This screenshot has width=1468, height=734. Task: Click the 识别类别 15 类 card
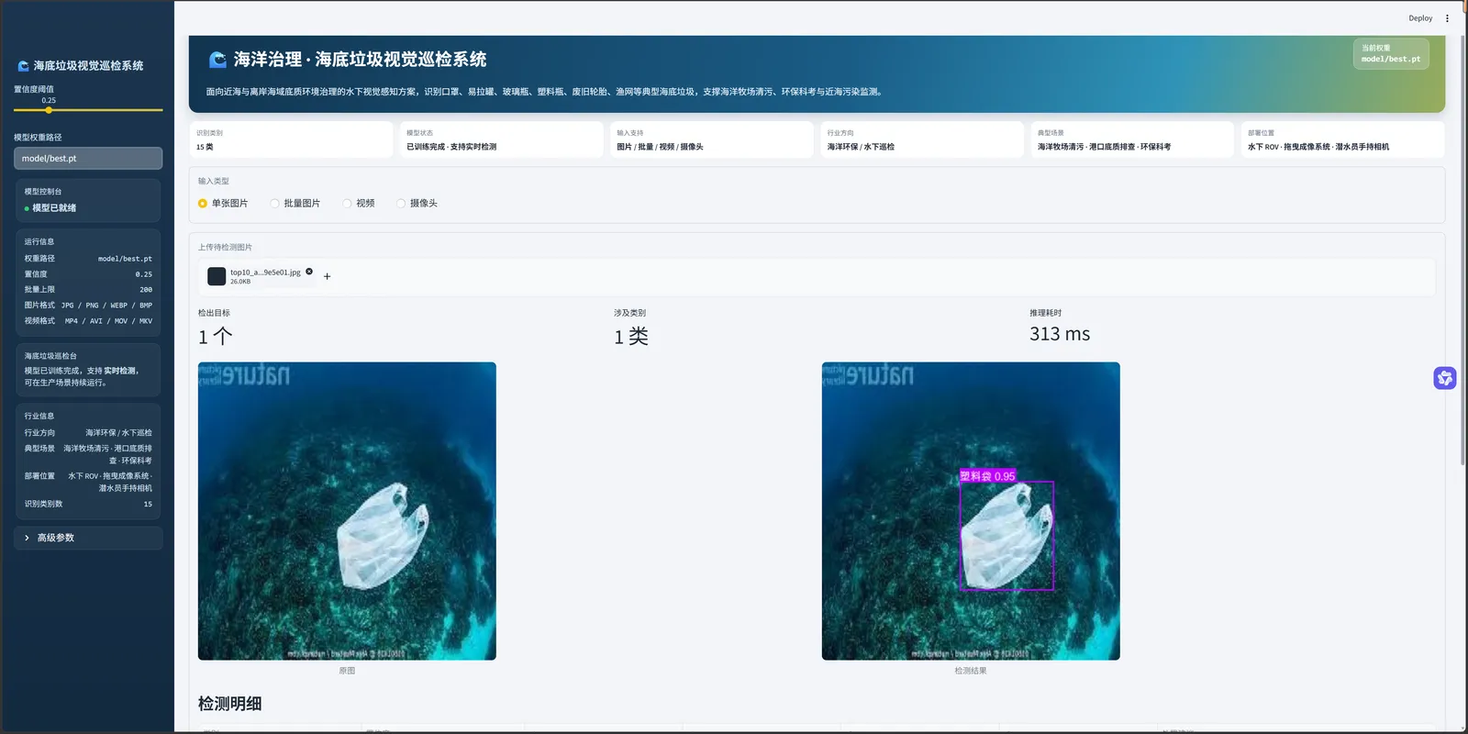point(291,139)
